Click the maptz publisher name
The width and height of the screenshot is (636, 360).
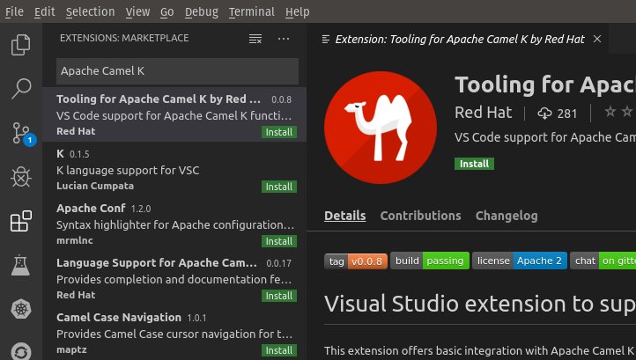point(71,349)
